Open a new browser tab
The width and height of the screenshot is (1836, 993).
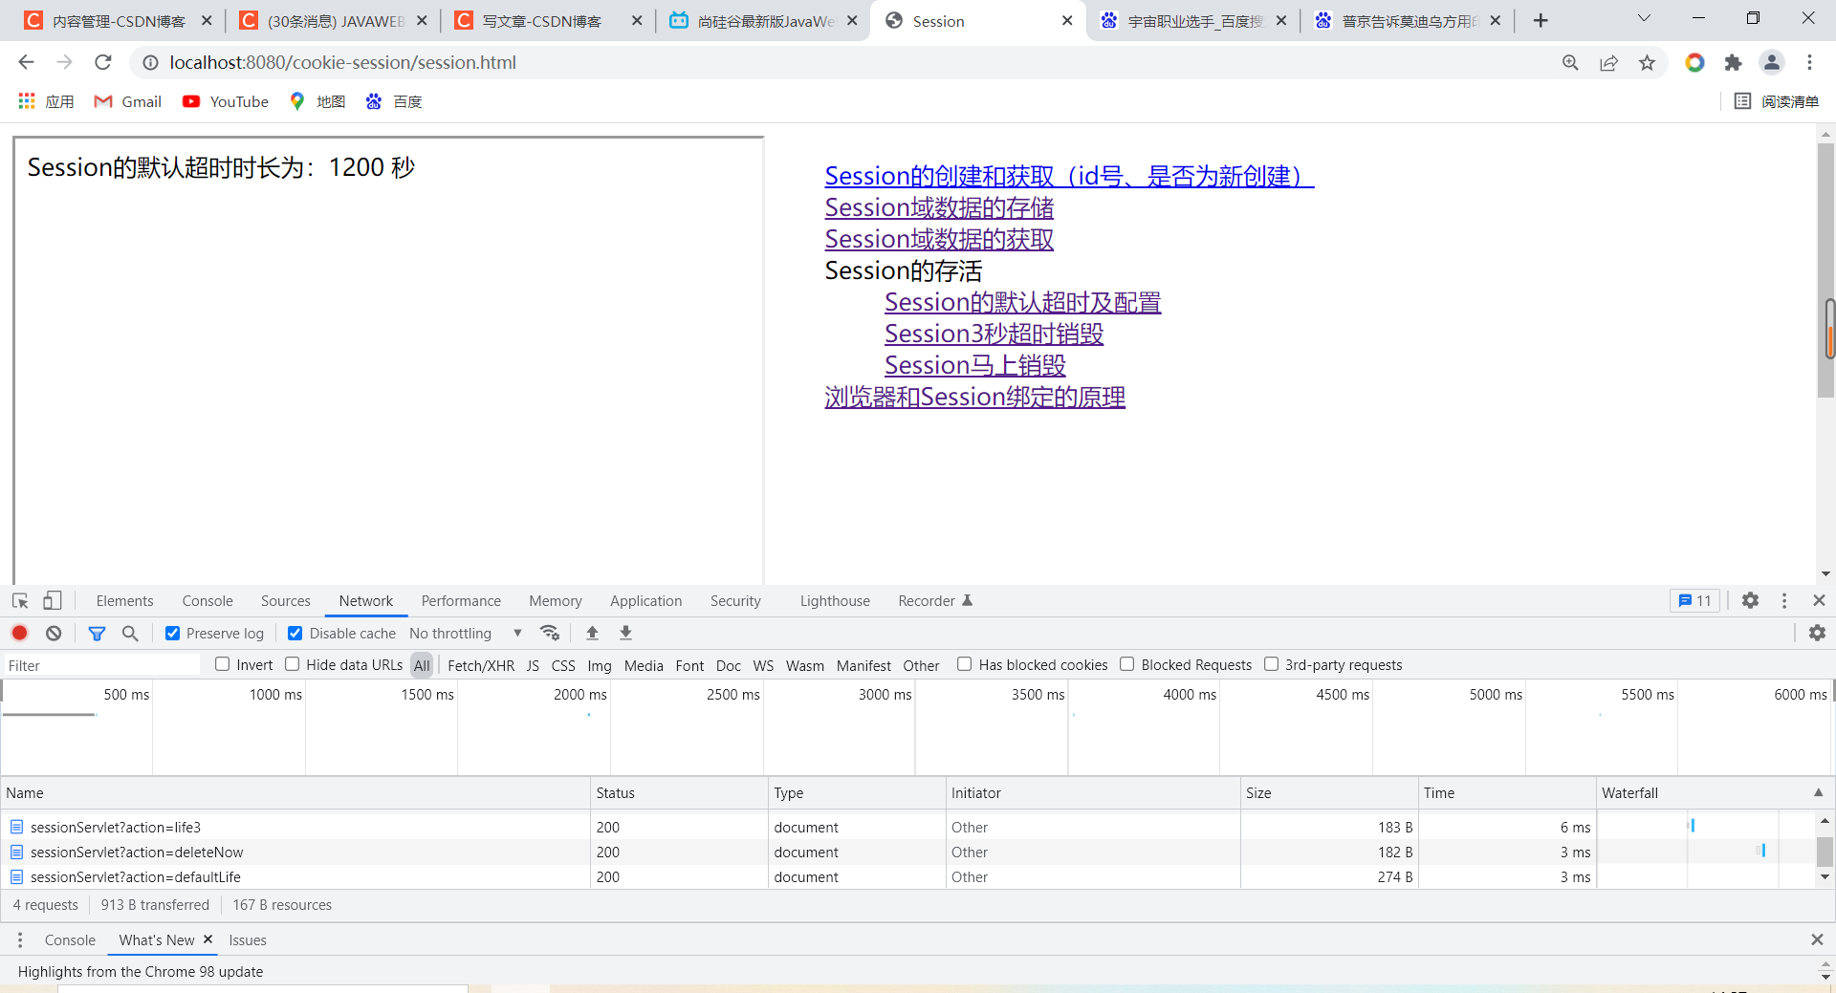(x=1541, y=20)
